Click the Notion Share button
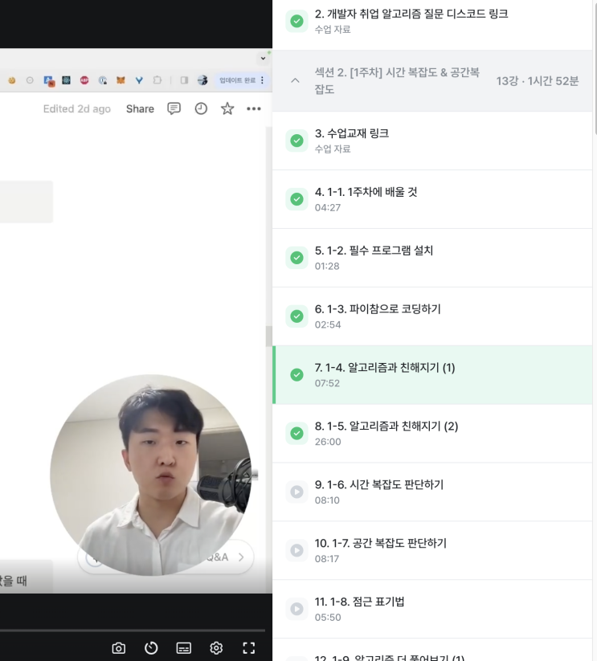Screen dimensions: 597x661 tap(140, 108)
